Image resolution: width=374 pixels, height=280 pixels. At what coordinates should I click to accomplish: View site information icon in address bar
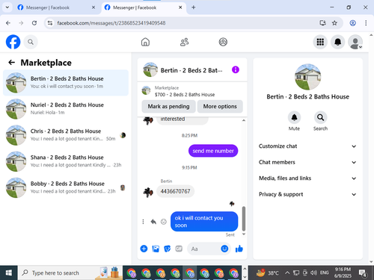click(50, 23)
